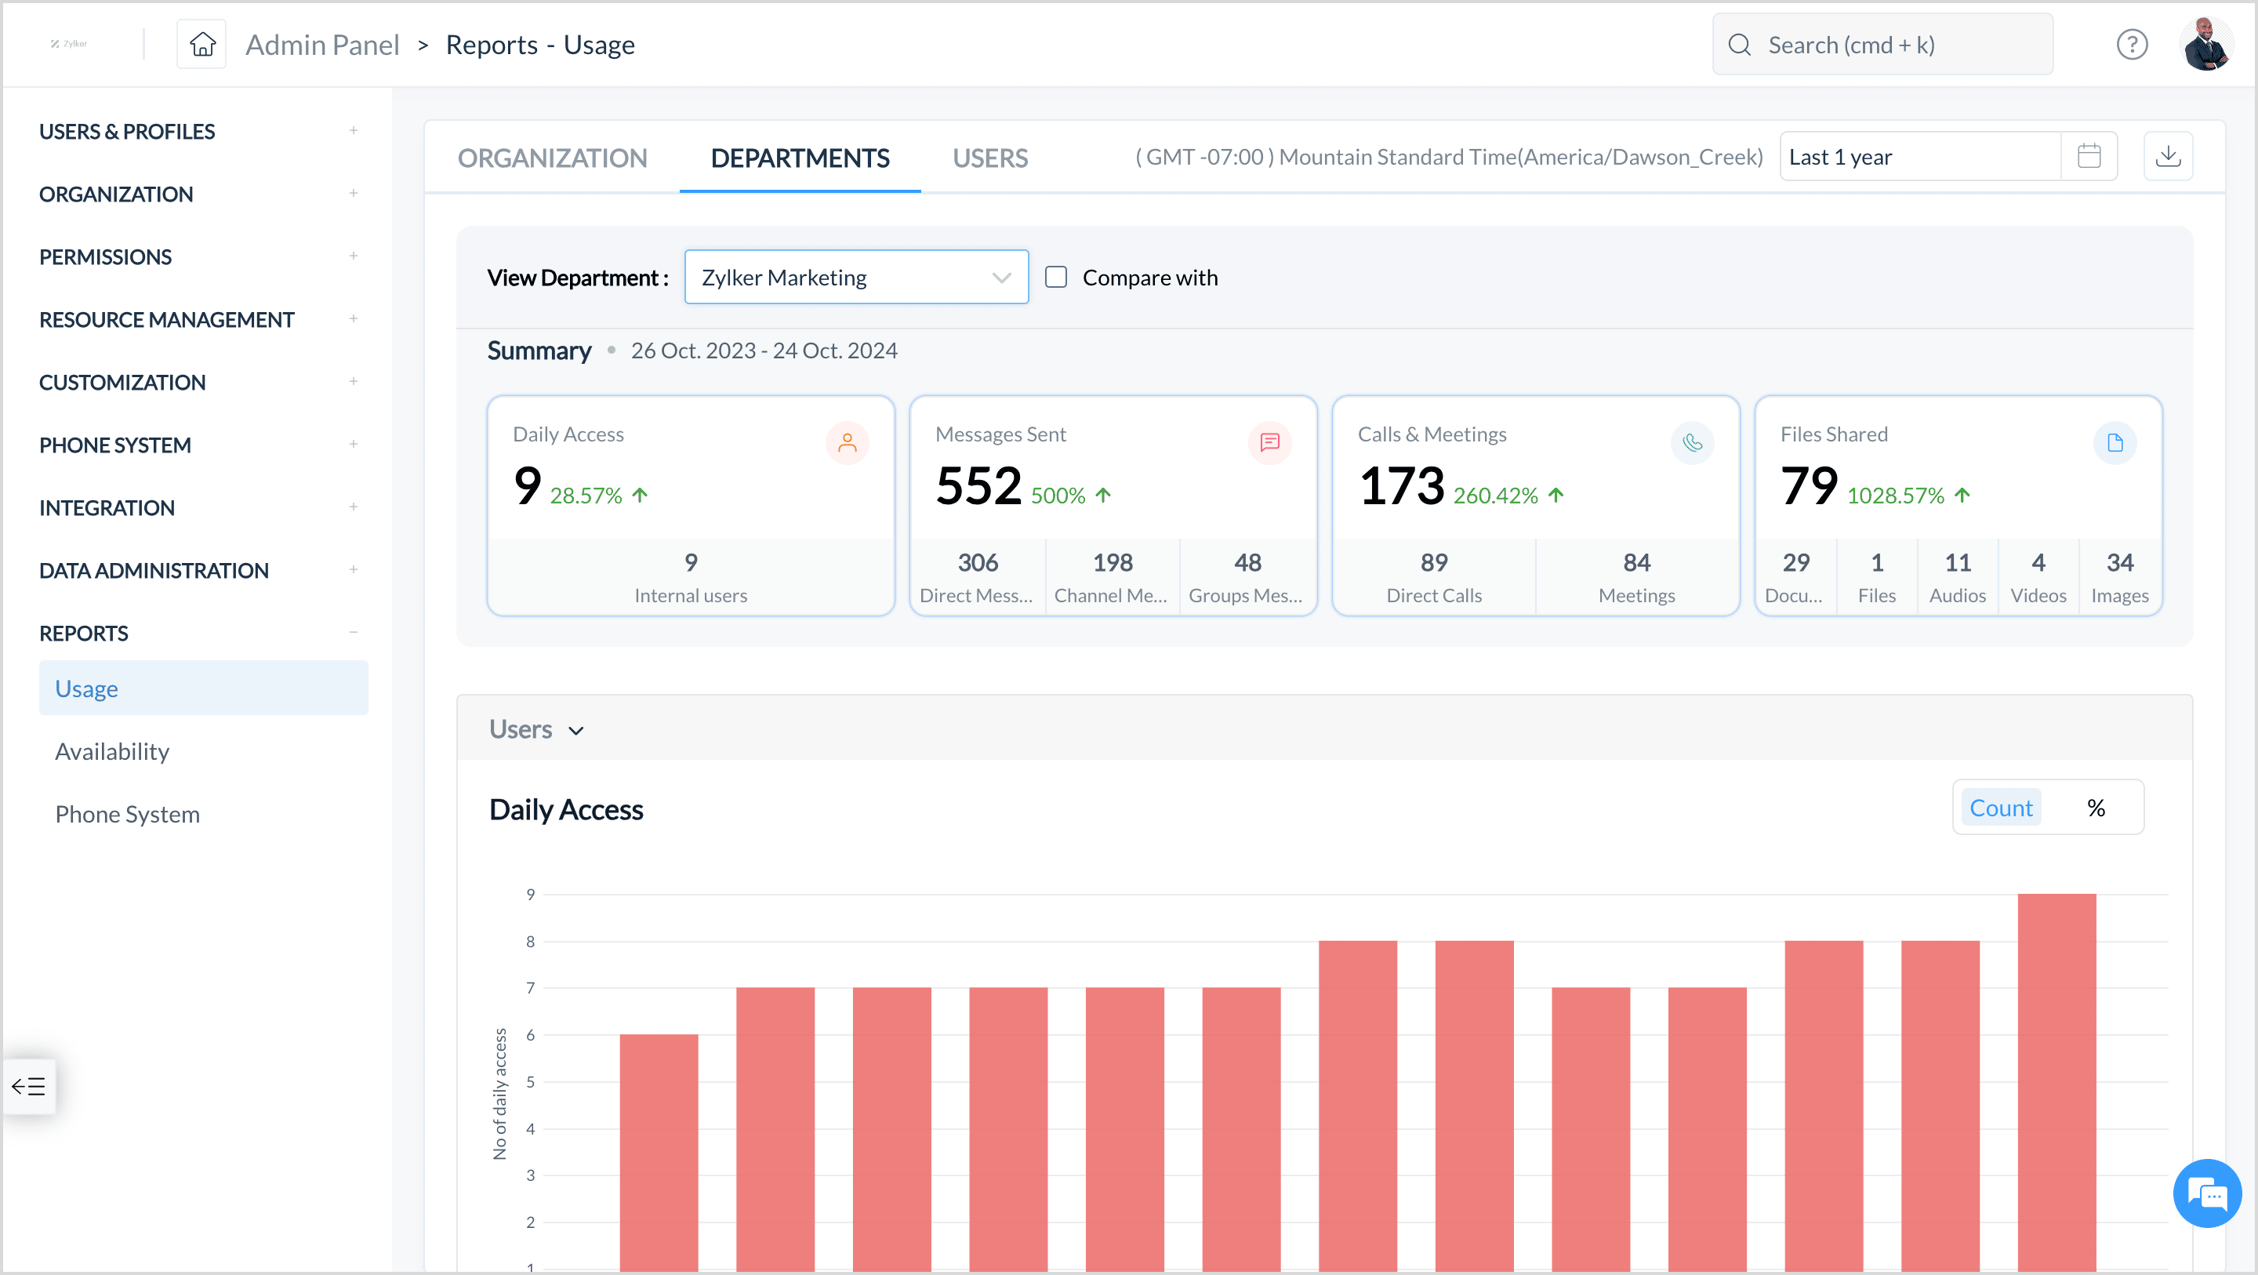Collapse the sidebar with the arrow icon
Screen dimensions: 2258x1275
[29, 1087]
